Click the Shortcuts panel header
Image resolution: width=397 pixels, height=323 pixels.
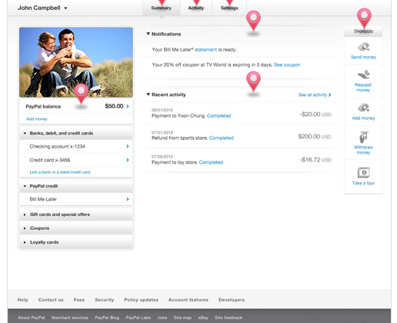coord(363,32)
